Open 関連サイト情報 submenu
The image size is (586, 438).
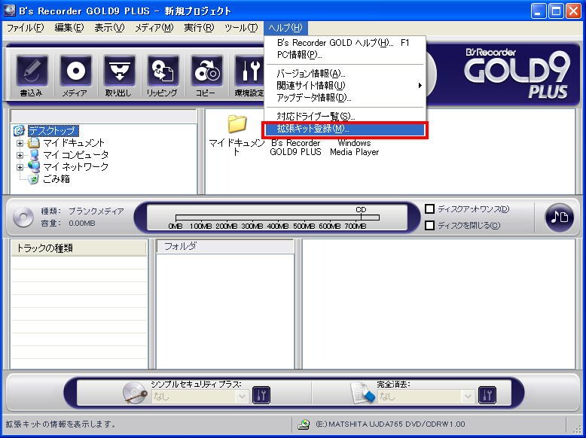click(345, 86)
